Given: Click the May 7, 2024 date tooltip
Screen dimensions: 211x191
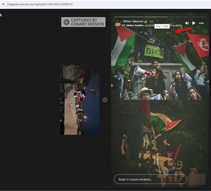Looking at the screenshot, I should [x=162, y=26].
